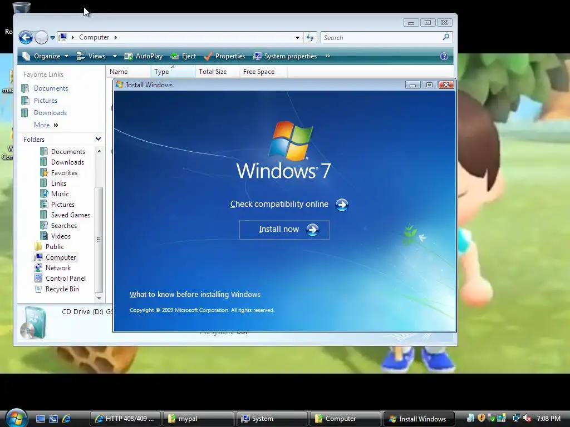Click the search magnifier icon
The image size is (570, 427).
click(446, 37)
